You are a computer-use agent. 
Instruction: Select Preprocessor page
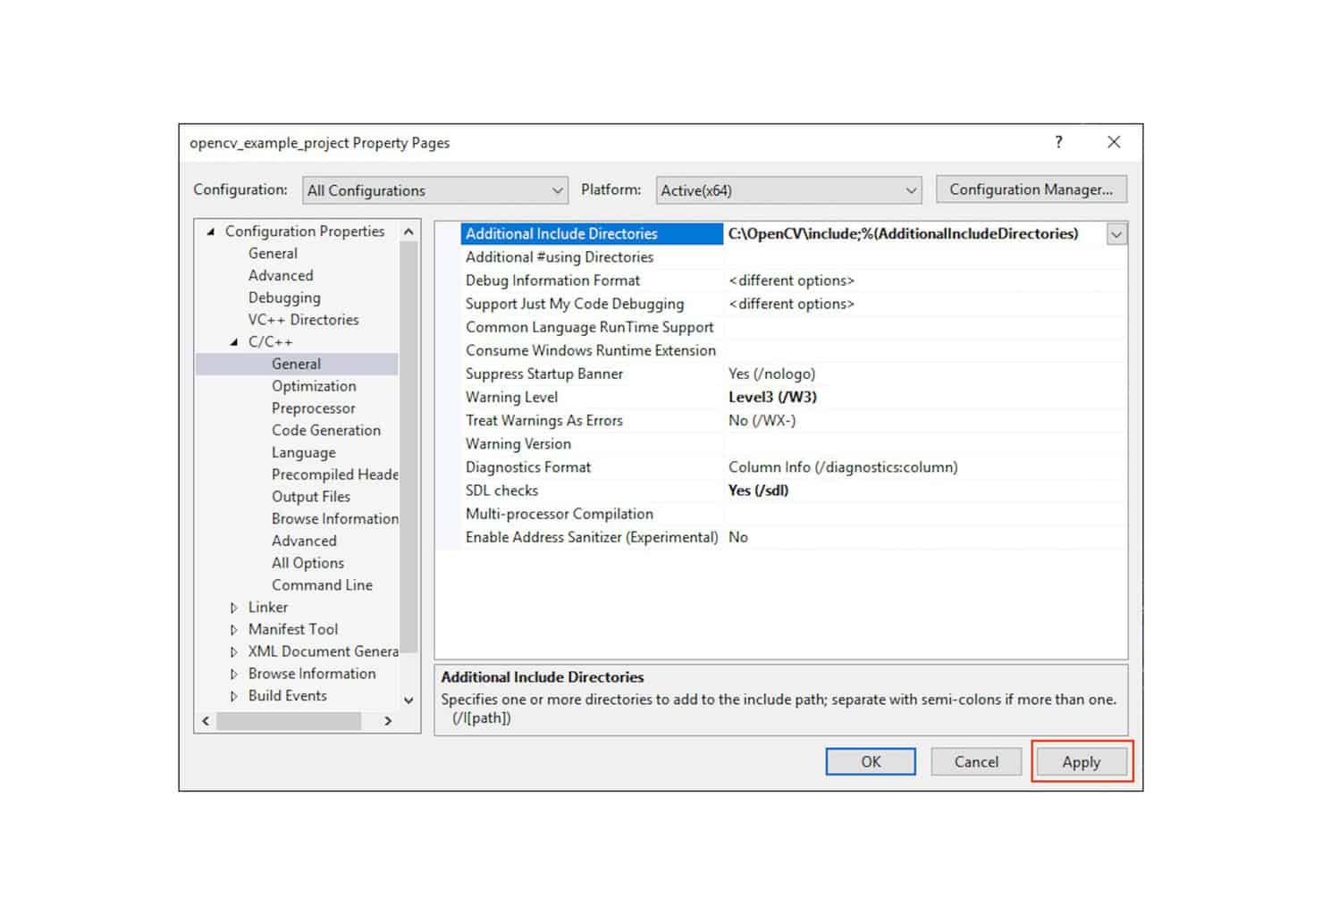click(x=314, y=408)
